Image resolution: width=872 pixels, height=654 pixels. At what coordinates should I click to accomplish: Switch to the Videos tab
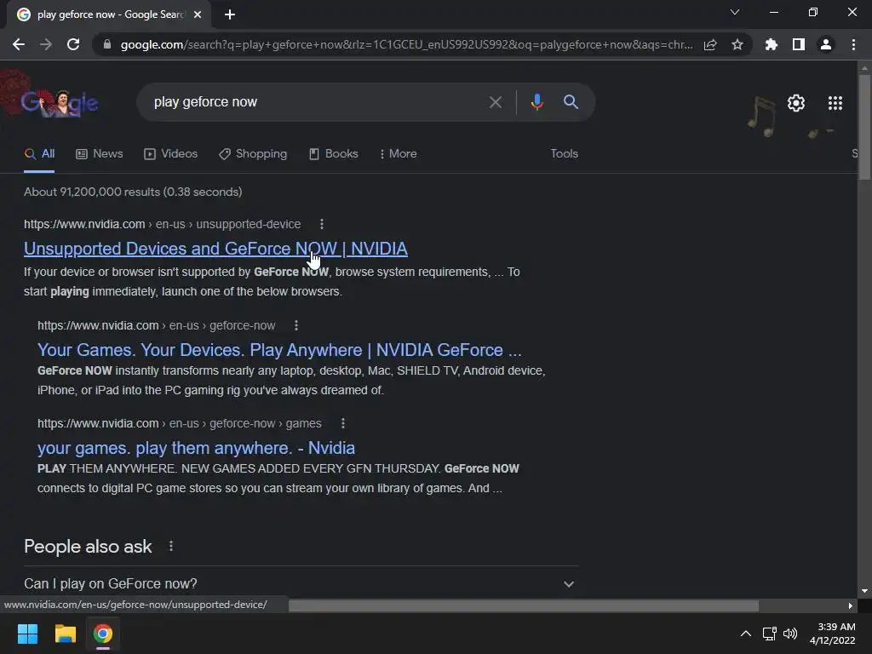[170, 154]
